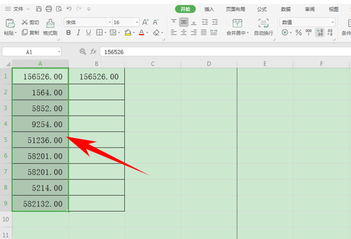Click the Merge and Center icon
Image resolution: width=351 pixels, height=239 pixels.
tap(237, 23)
